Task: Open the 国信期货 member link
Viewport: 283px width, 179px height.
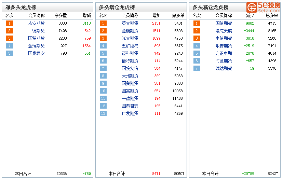Action: tap(224, 23)
